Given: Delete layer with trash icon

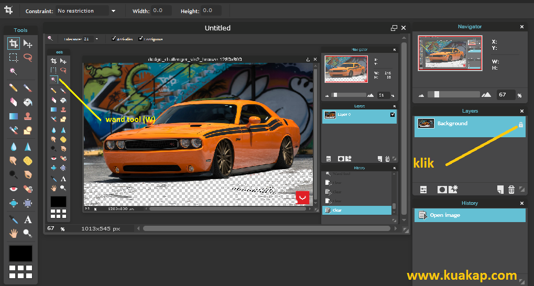Looking at the screenshot, I should [x=511, y=190].
